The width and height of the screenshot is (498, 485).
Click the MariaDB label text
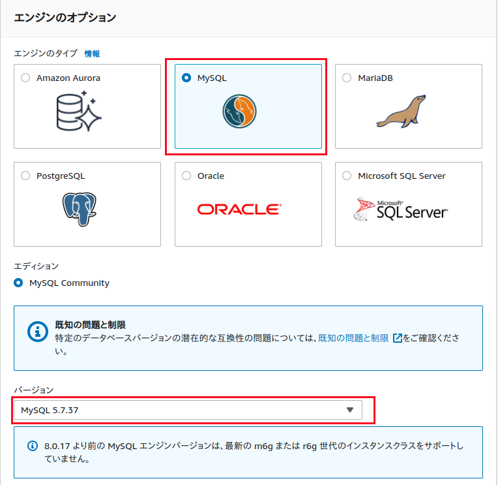375,78
